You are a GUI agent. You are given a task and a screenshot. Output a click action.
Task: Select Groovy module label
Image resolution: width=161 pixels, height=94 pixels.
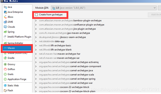[11, 64]
